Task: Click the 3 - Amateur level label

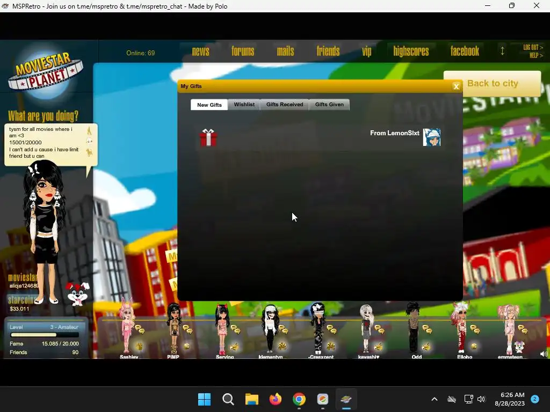Action: (x=64, y=327)
